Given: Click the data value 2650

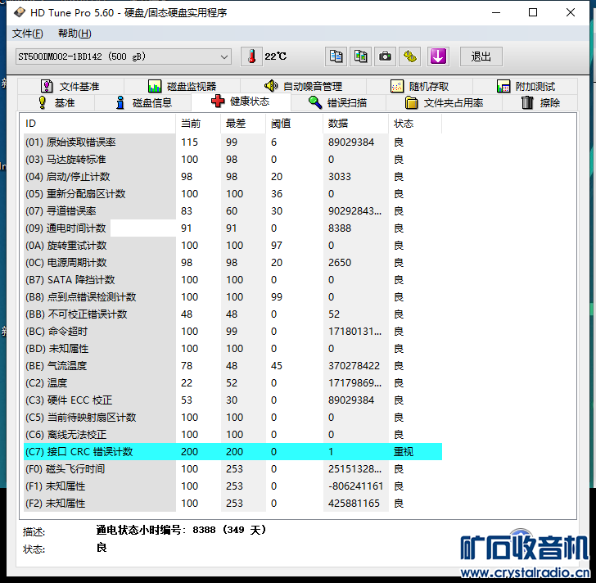Looking at the screenshot, I should tap(340, 263).
